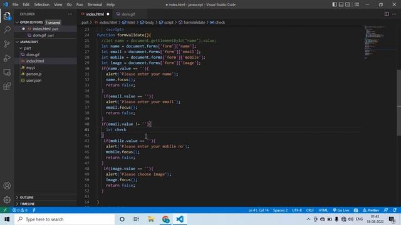Click the customize layout icon

tap(357, 4)
